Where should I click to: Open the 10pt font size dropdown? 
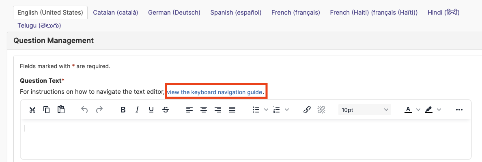pyautogui.click(x=365, y=110)
